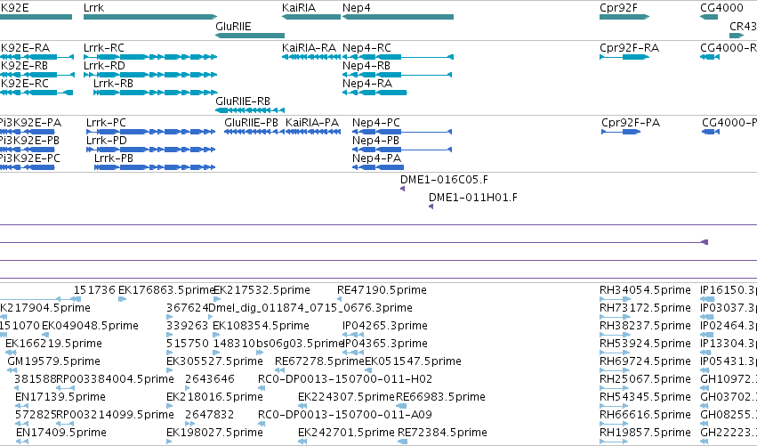Click the IP04365.3prime label

[385, 344]
